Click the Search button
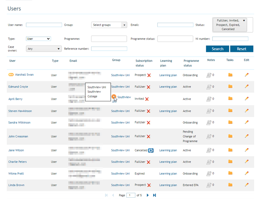The height and width of the screenshot is (201, 262). click(x=217, y=49)
